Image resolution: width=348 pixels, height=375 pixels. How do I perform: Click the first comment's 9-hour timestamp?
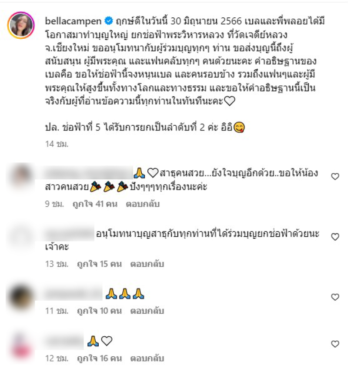pyautogui.click(x=54, y=204)
